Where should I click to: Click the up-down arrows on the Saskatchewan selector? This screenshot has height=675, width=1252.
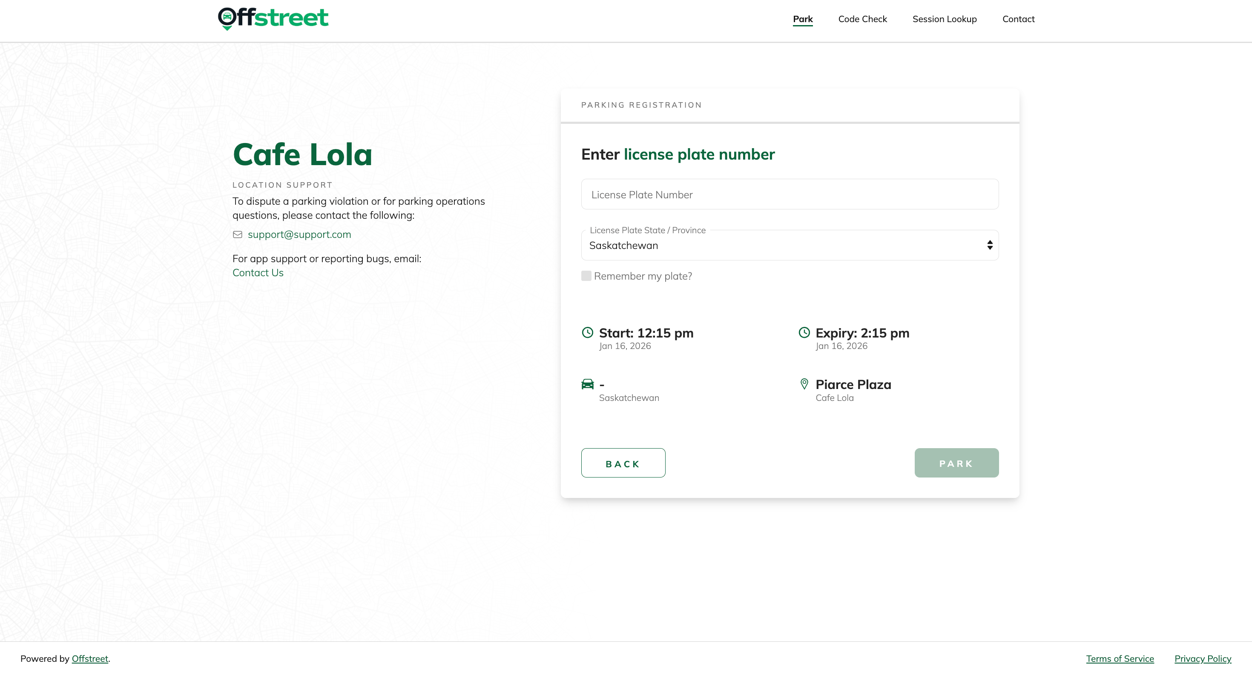click(990, 245)
